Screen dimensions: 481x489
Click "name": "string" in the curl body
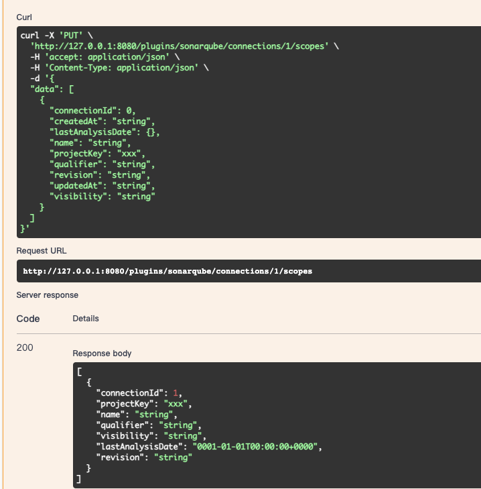point(90,143)
